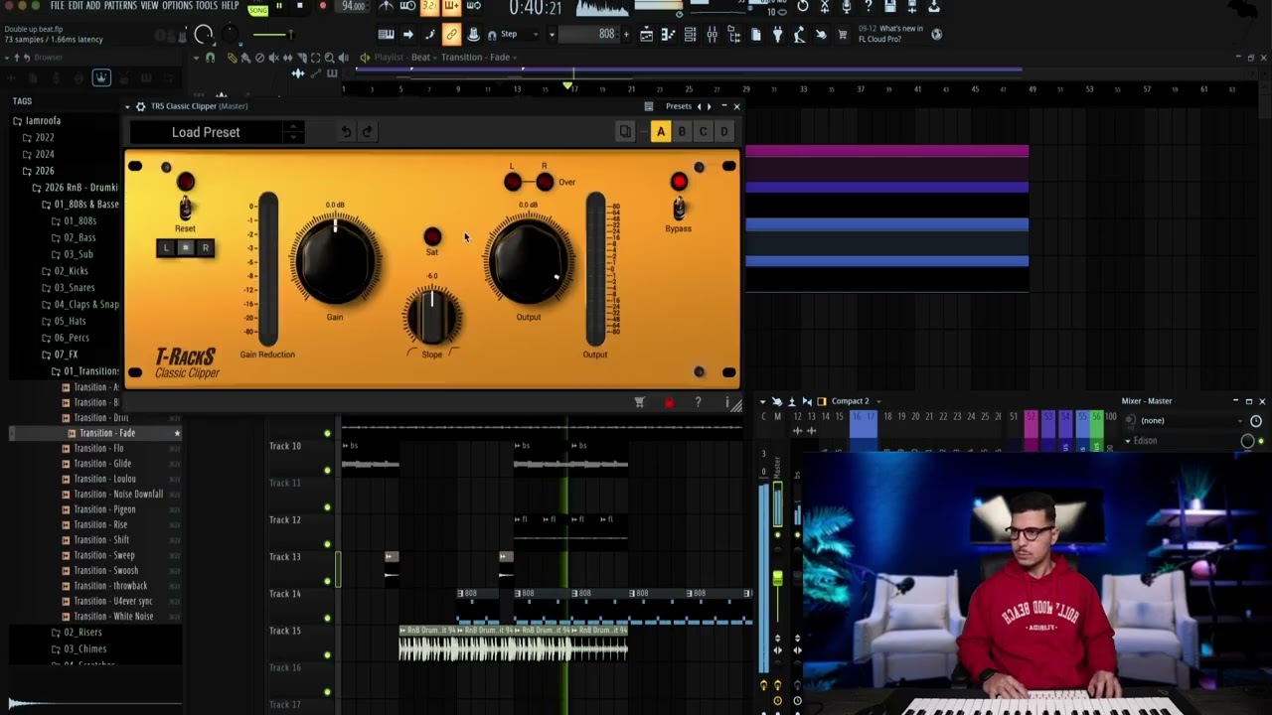The height and width of the screenshot is (715, 1272).
Task: Open the (none) mixer input dropdown
Action: (x=1190, y=420)
